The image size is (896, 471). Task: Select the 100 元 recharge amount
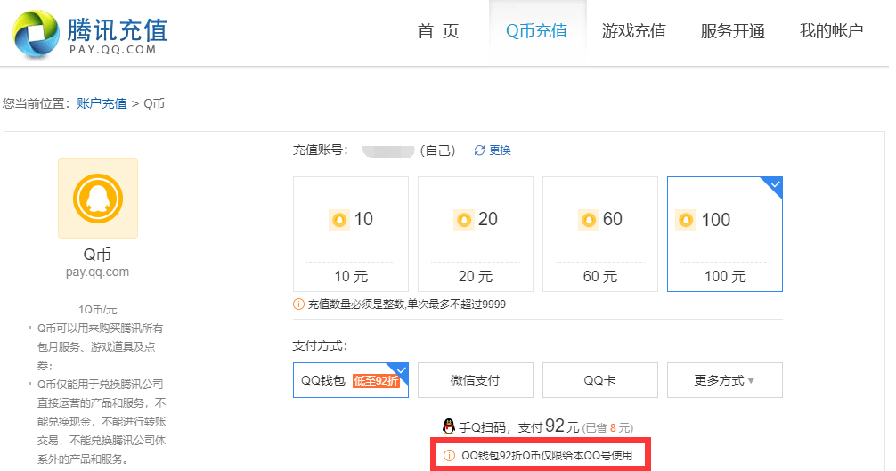[725, 234]
